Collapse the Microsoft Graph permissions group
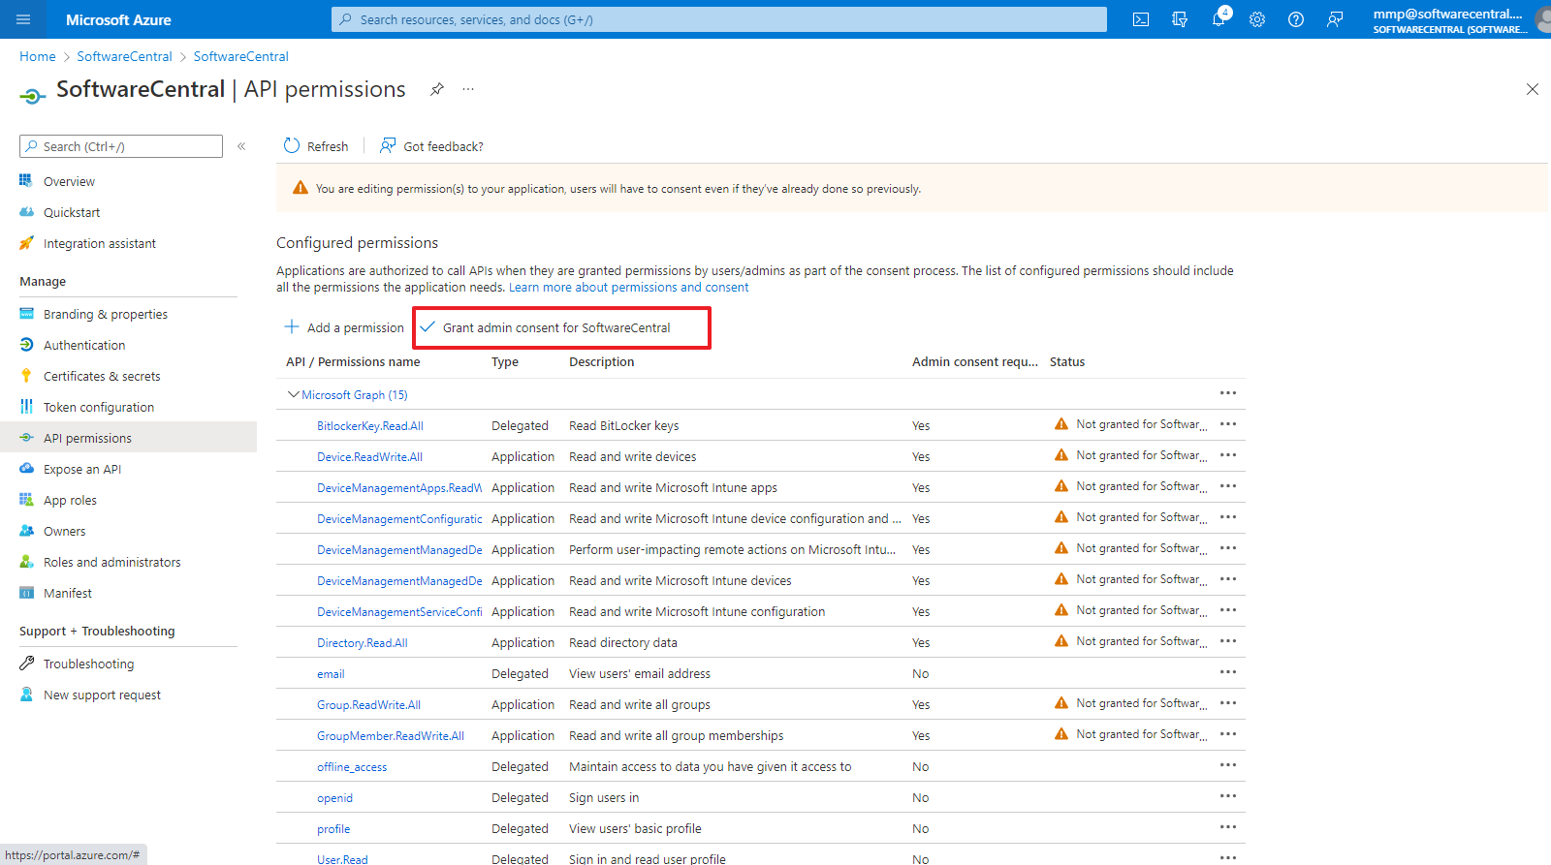 (293, 394)
